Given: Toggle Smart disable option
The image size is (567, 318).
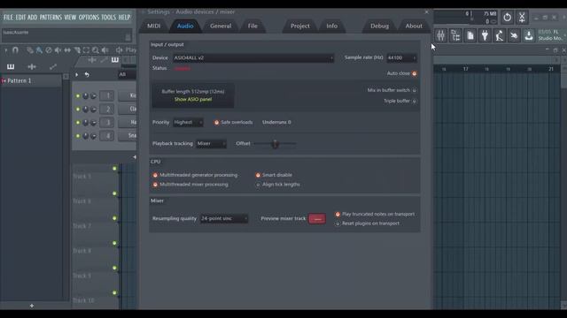Looking at the screenshot, I should click(x=258, y=175).
